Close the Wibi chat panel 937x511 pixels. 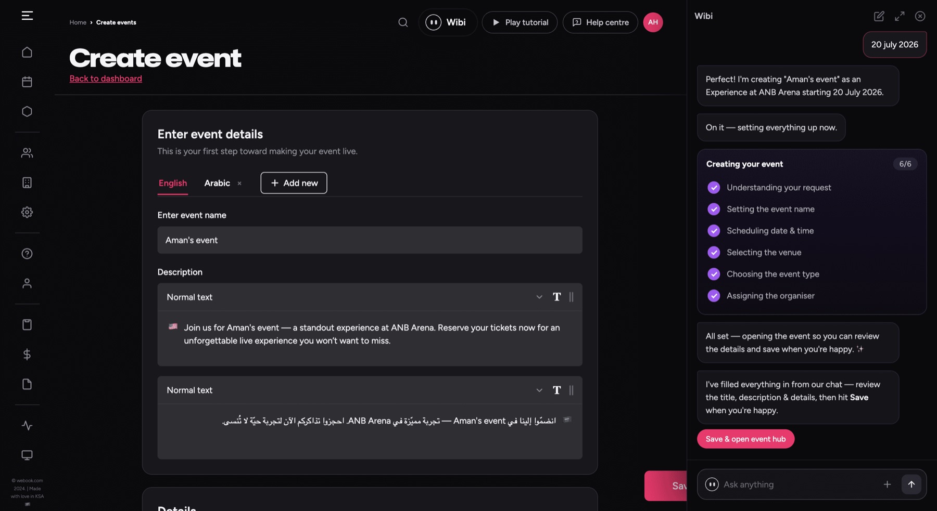[x=920, y=16]
